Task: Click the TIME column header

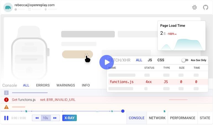Action: (197, 68)
